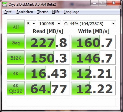Click the 4K read result 16.43
The height and width of the screenshot is (112, 123).
[48, 73]
